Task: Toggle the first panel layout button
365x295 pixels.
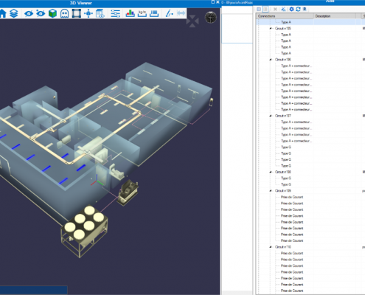Action: coord(259,9)
